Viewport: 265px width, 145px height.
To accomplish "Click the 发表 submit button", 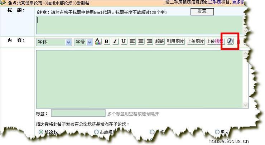I will [x=202, y=12].
